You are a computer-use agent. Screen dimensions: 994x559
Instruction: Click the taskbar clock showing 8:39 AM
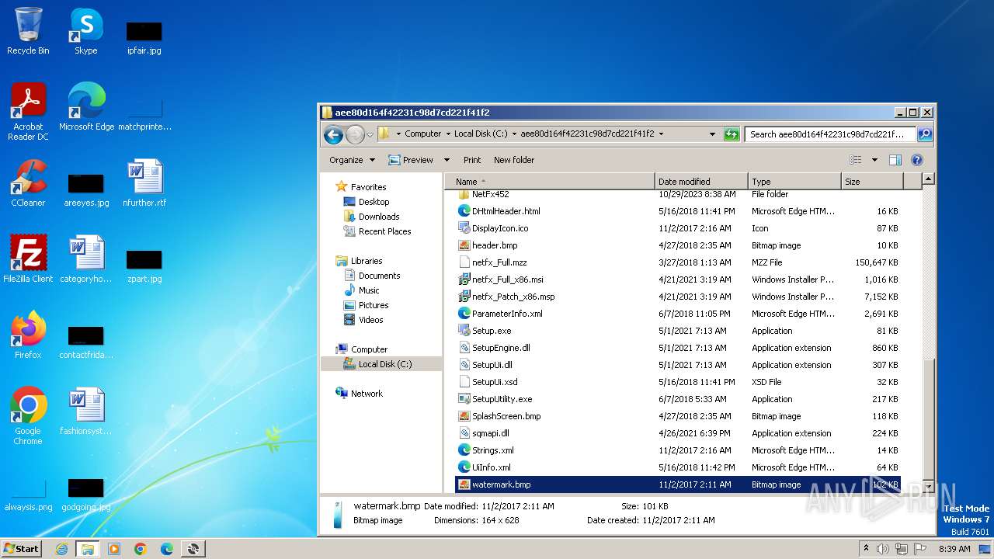coord(954,549)
